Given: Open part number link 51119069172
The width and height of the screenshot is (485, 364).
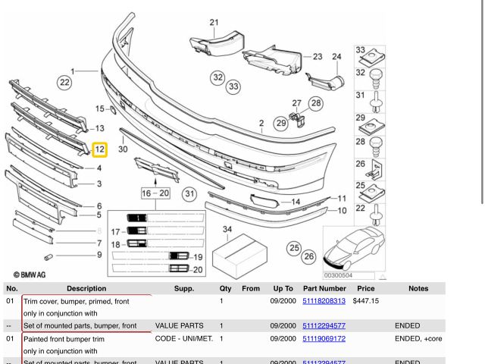Looking at the screenshot, I should 324,338.
